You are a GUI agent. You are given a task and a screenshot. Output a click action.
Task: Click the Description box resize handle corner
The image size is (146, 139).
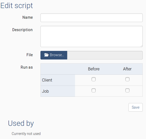pos(141,46)
